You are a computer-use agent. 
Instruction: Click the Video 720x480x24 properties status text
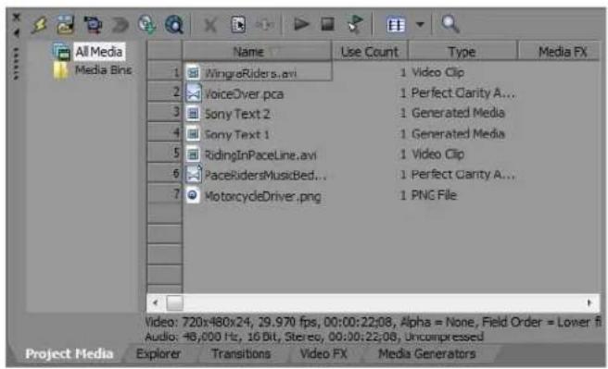[x=373, y=322]
